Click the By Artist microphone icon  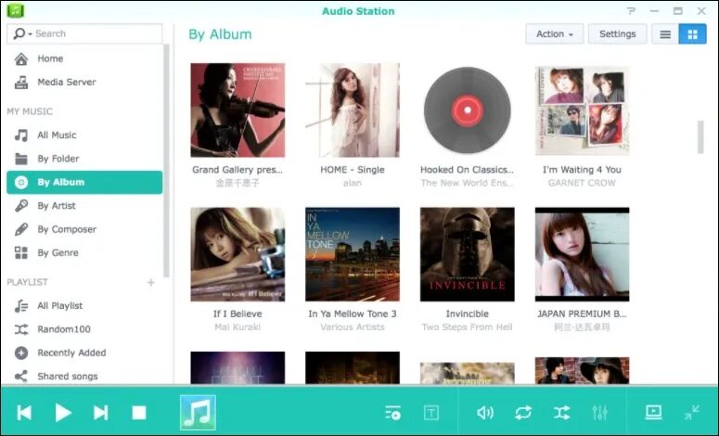point(21,206)
